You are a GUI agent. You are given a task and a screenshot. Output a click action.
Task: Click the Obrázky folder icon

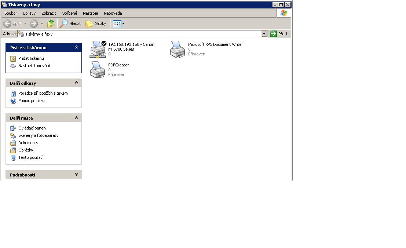(13, 150)
